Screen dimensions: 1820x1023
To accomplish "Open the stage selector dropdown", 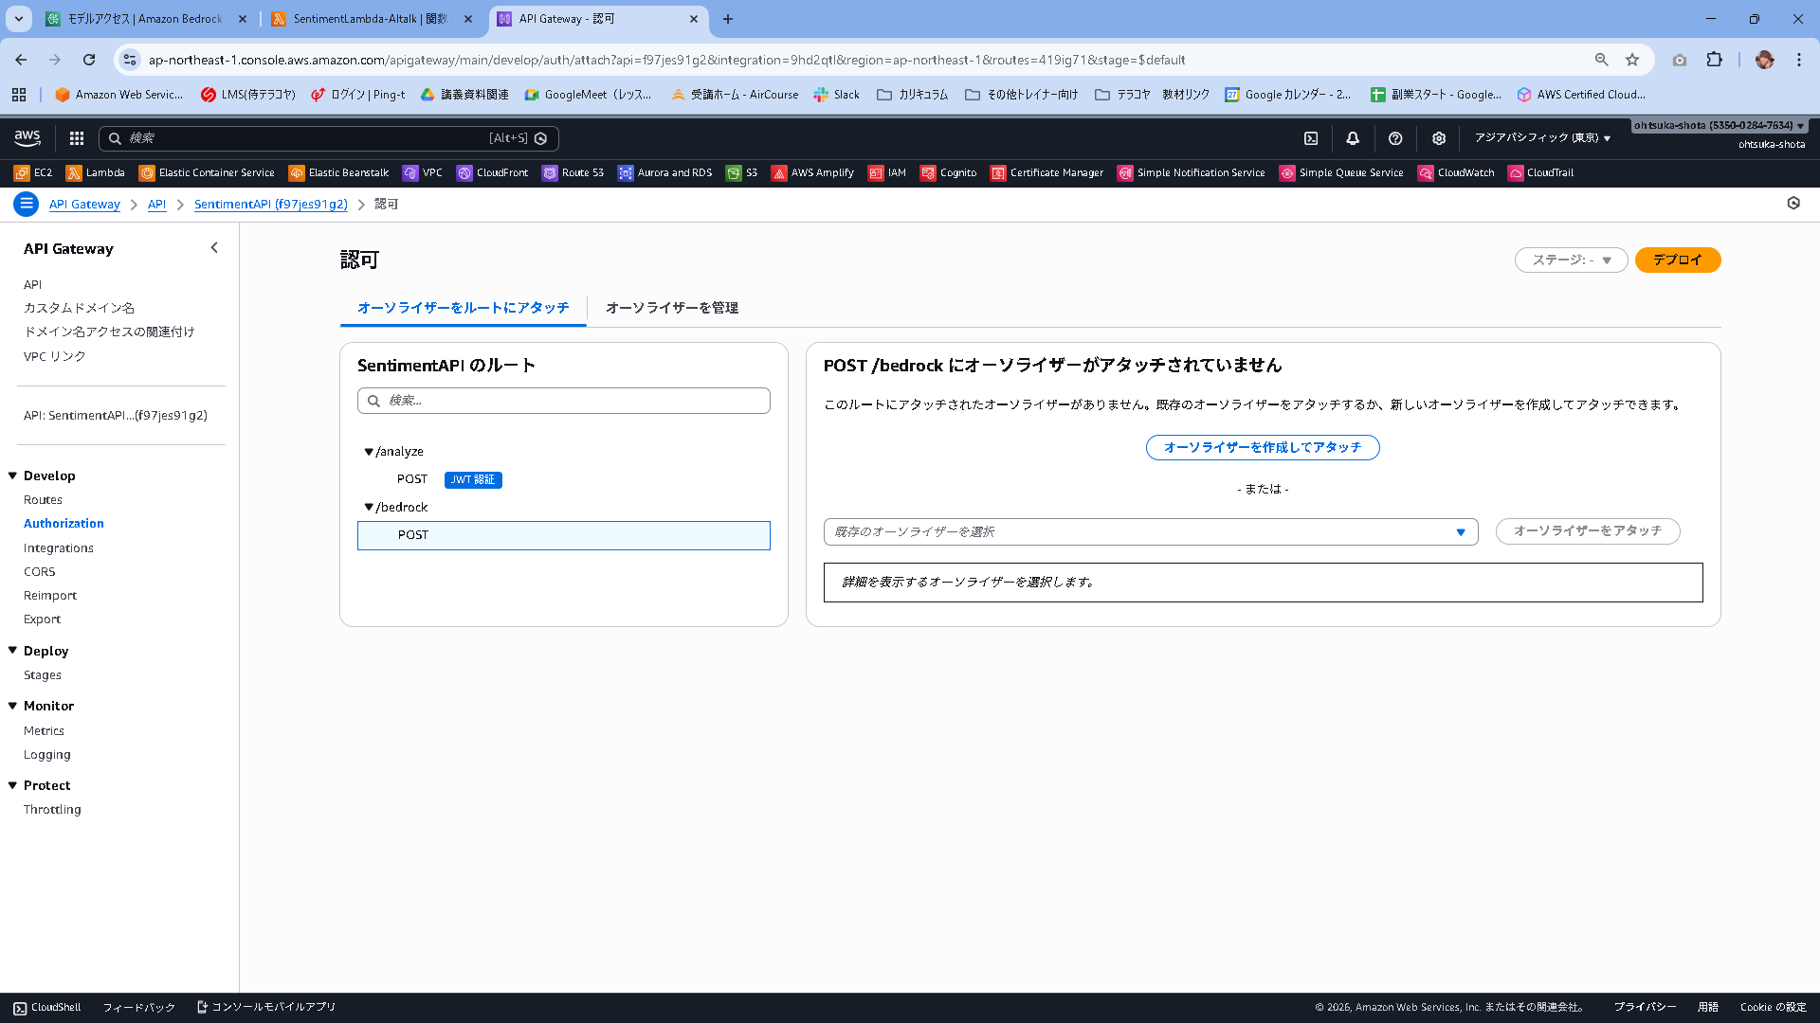I will point(1571,260).
